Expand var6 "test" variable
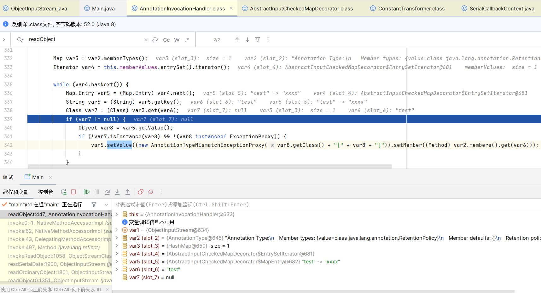 tap(117, 269)
